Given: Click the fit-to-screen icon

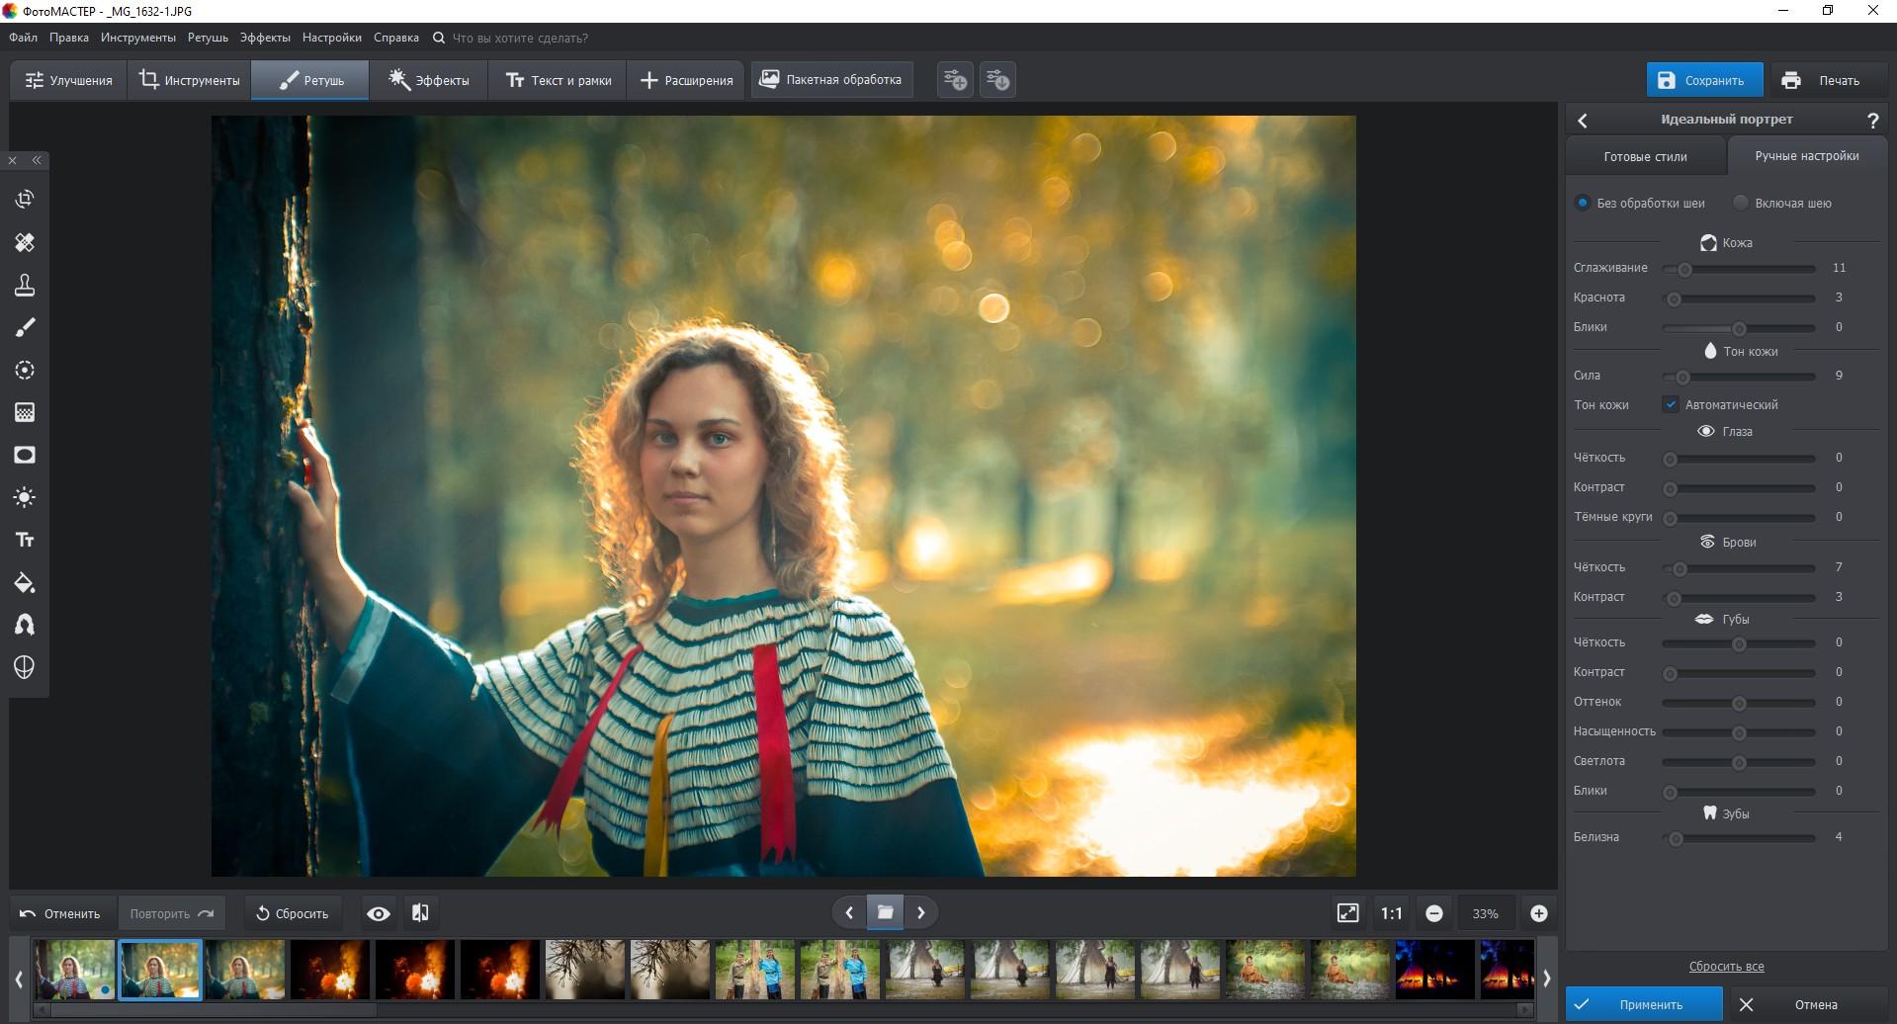Looking at the screenshot, I should [1347, 913].
